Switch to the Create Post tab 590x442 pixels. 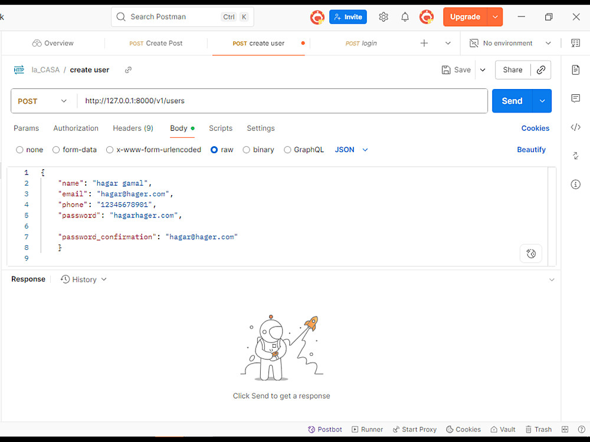pyautogui.click(x=156, y=43)
